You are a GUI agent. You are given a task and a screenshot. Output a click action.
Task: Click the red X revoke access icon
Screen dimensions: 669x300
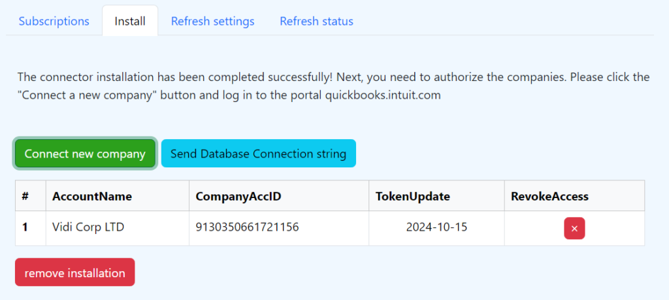point(574,229)
